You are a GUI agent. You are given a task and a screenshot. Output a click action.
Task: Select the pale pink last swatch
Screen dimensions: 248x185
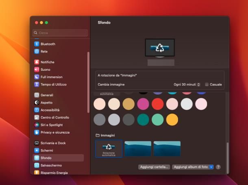point(201,104)
